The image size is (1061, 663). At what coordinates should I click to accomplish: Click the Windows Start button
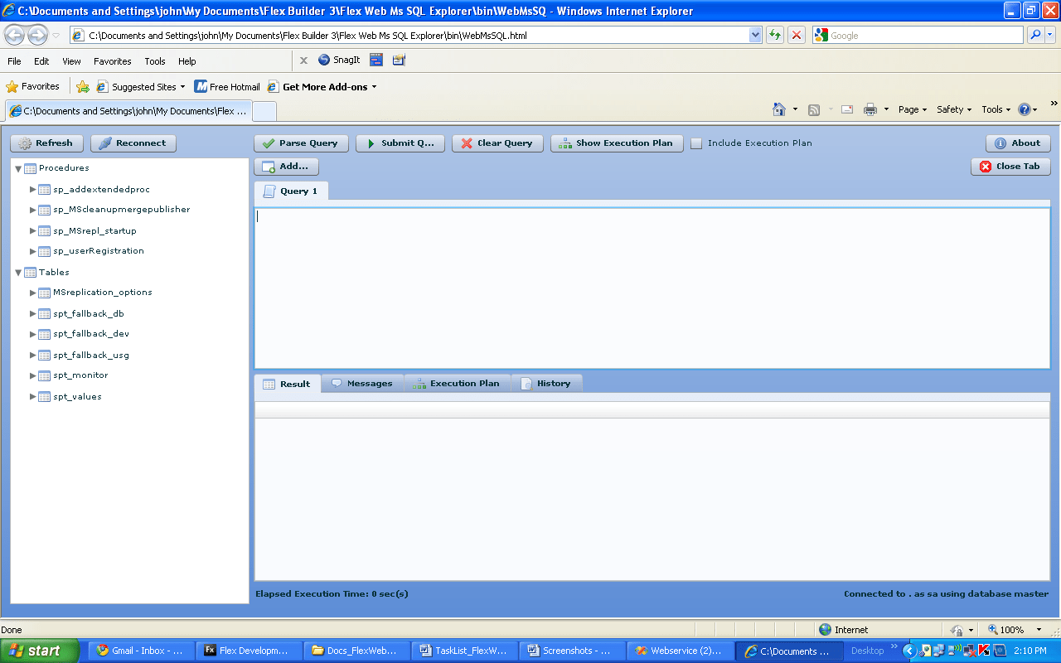(x=40, y=651)
